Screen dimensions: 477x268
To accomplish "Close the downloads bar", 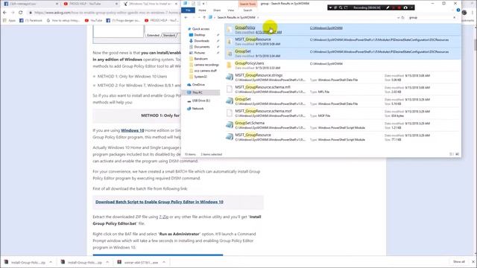I will pyautogui.click(x=473, y=262).
